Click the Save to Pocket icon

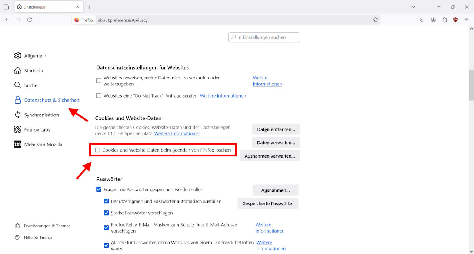[x=422, y=20]
